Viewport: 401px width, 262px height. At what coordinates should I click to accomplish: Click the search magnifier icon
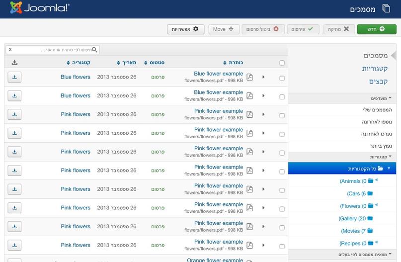[94, 50]
